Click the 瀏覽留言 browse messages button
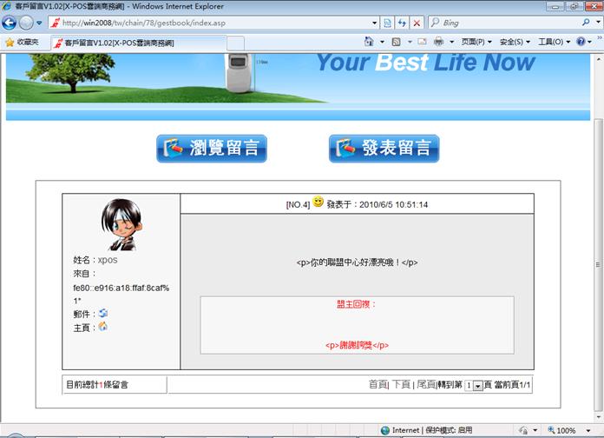 click(x=212, y=149)
